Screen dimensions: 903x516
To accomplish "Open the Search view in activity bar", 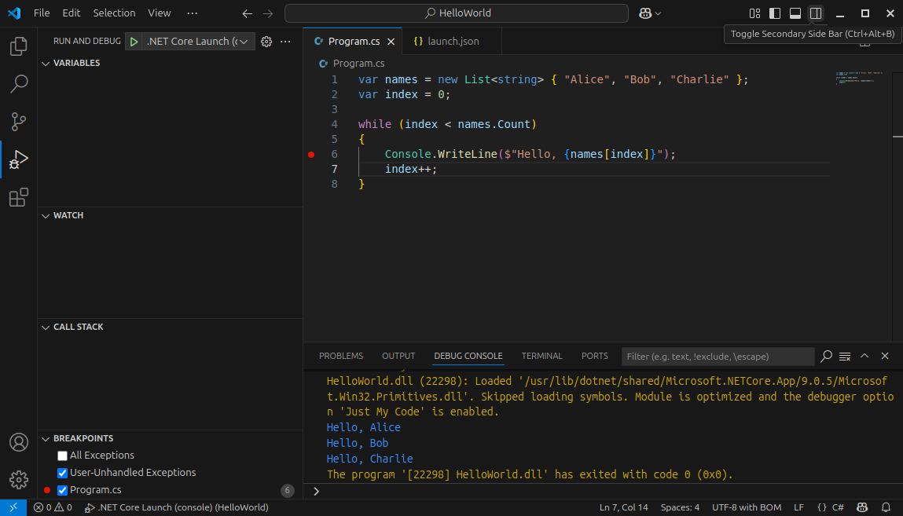I will pos(18,84).
